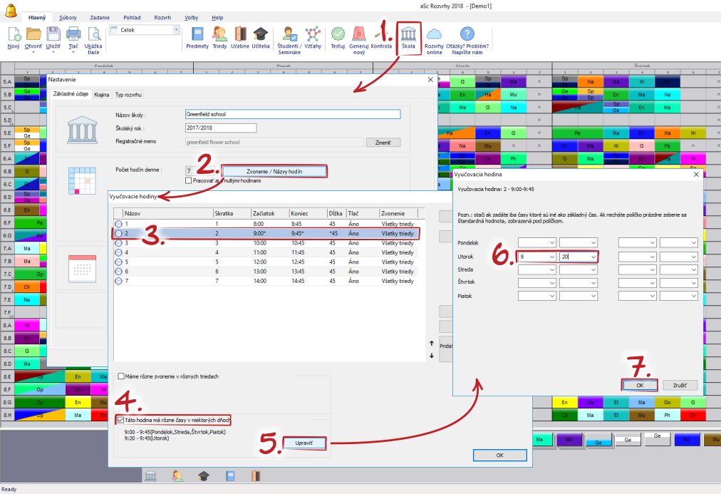The width and height of the screenshot is (721, 494).
Task: Click the Názov školy text field
Action: coord(292,114)
